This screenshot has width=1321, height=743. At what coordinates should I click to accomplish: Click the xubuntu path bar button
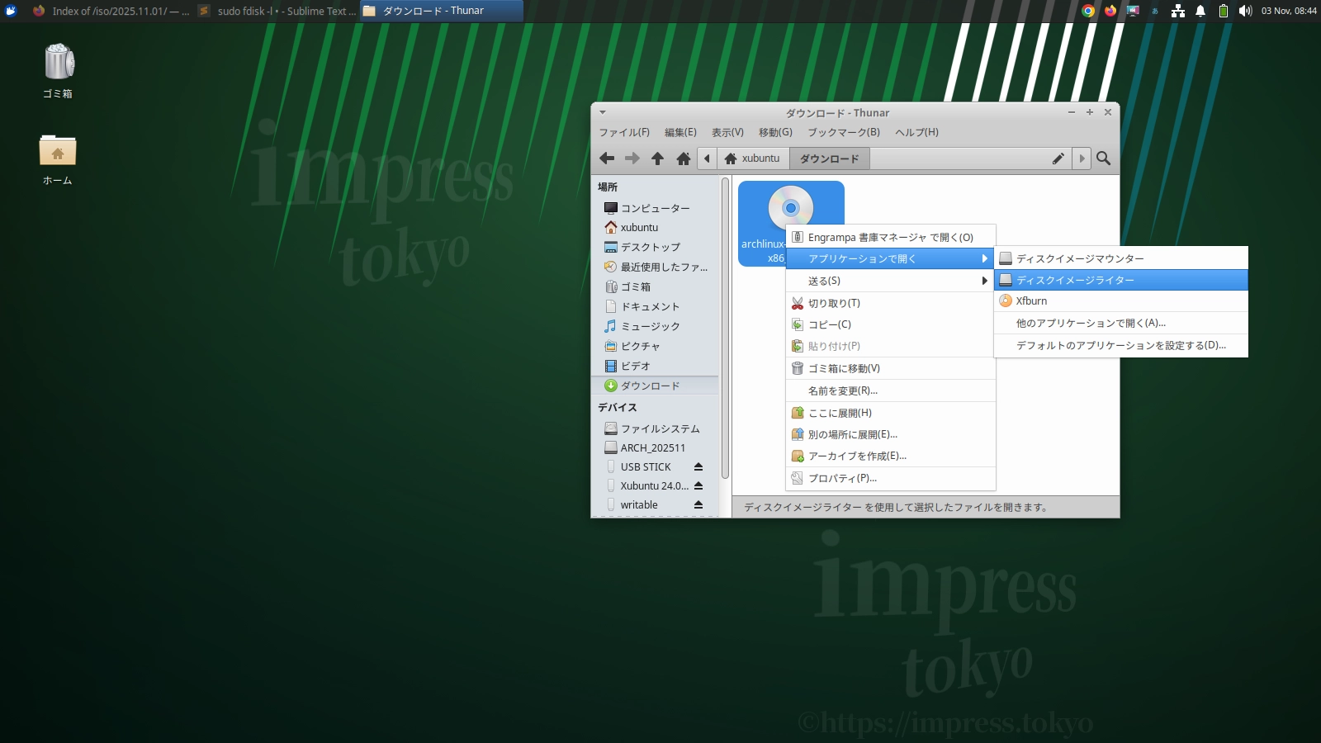click(x=753, y=159)
